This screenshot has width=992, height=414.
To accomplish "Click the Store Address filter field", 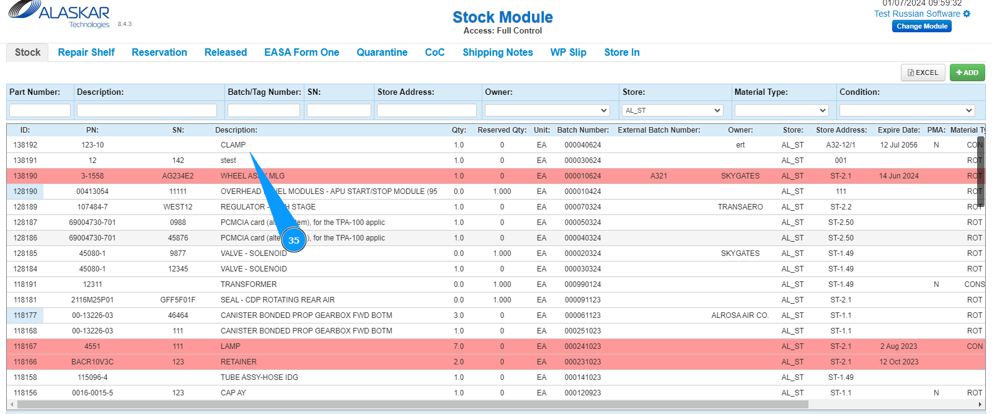I will [x=427, y=110].
